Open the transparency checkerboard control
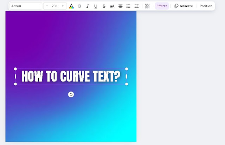The image size is (225, 145). pyautogui.click(x=148, y=6)
